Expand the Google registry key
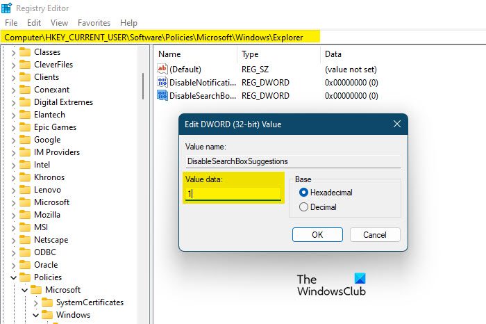Screen dimensions: 486x324 click(12, 140)
